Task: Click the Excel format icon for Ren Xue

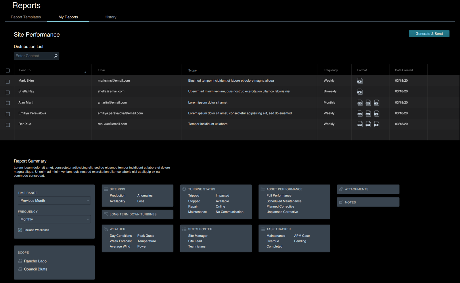Action: coord(377,124)
